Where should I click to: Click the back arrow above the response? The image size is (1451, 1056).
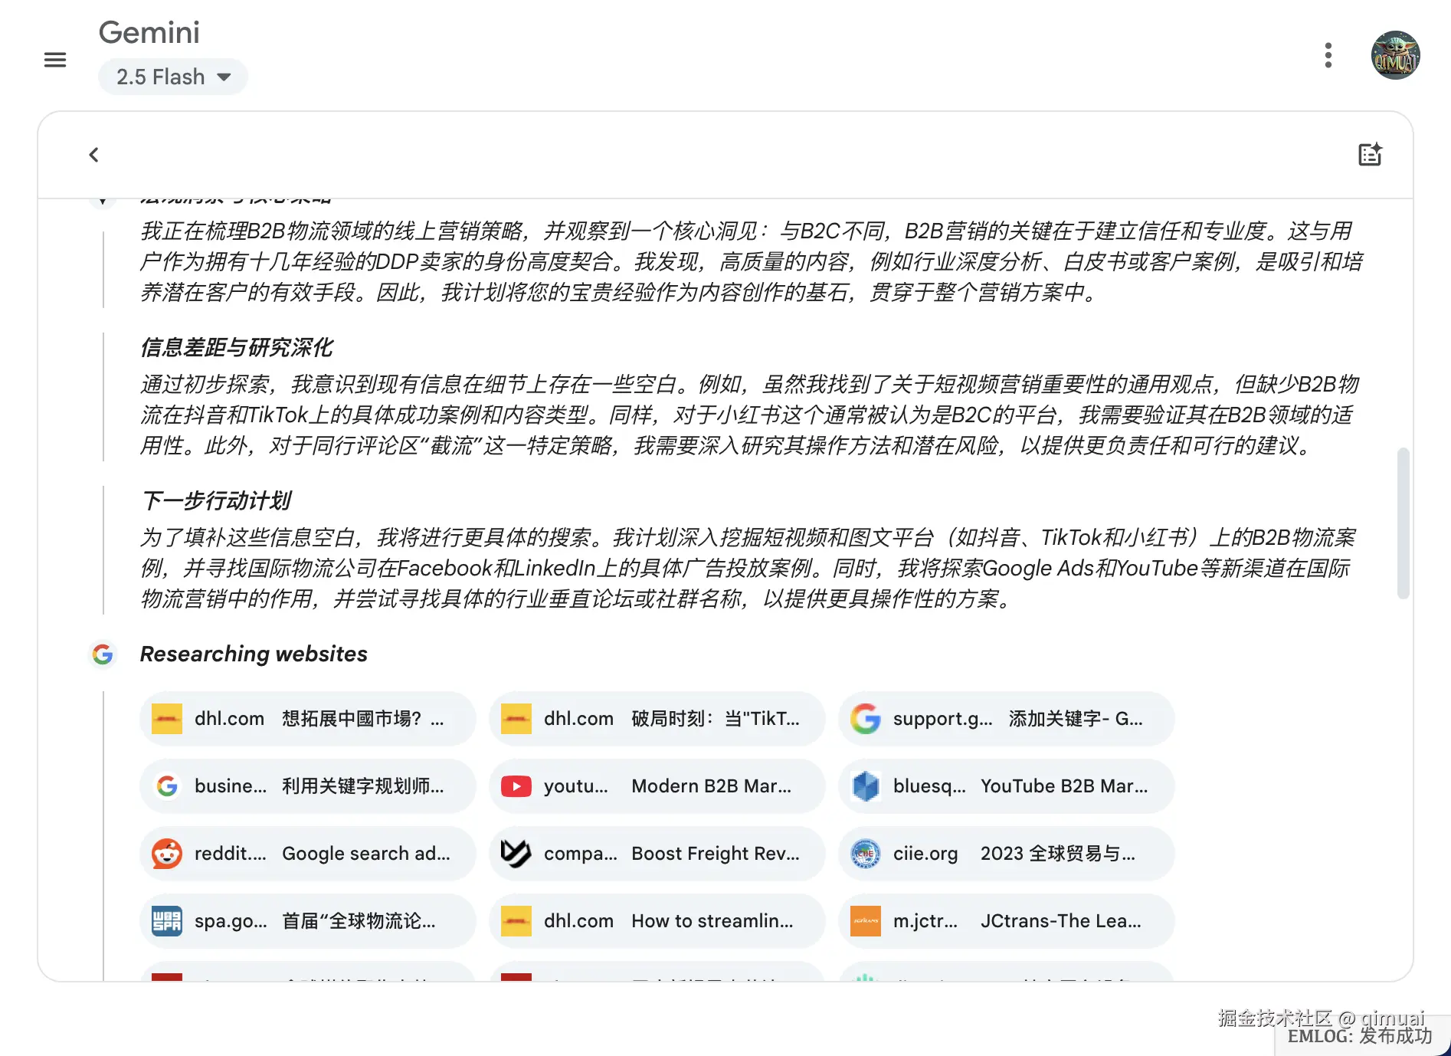click(x=93, y=154)
